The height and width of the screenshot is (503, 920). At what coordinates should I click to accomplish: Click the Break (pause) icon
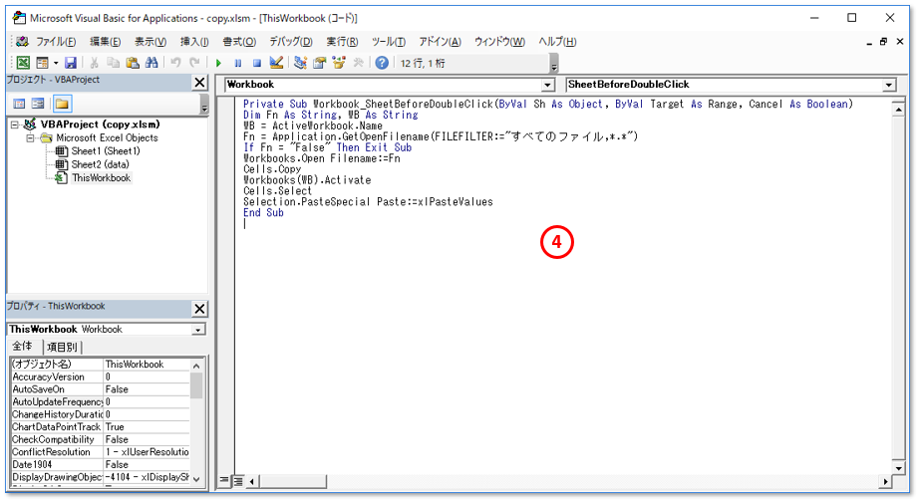(237, 63)
